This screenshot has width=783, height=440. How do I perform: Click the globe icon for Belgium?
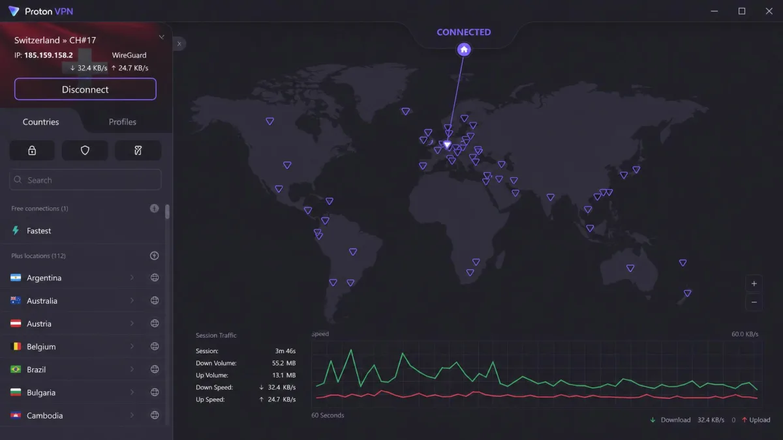(155, 346)
